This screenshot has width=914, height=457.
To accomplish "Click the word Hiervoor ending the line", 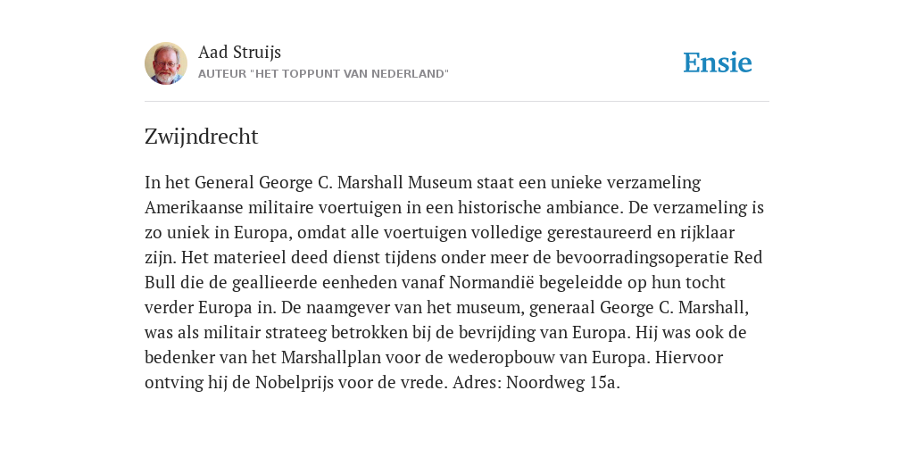I will pos(689,357).
